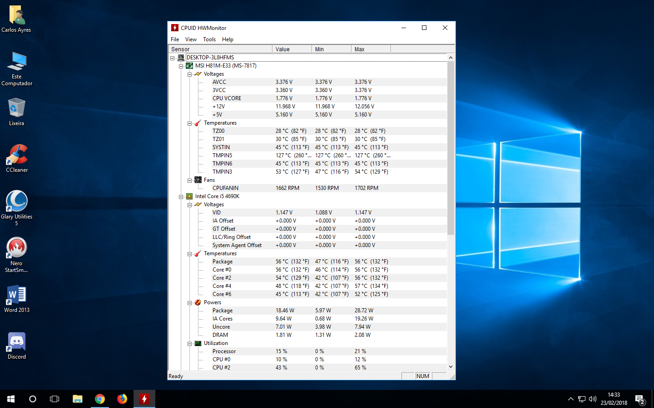
Task: Launch CCleaner from the desktop
Action: [x=17, y=158]
